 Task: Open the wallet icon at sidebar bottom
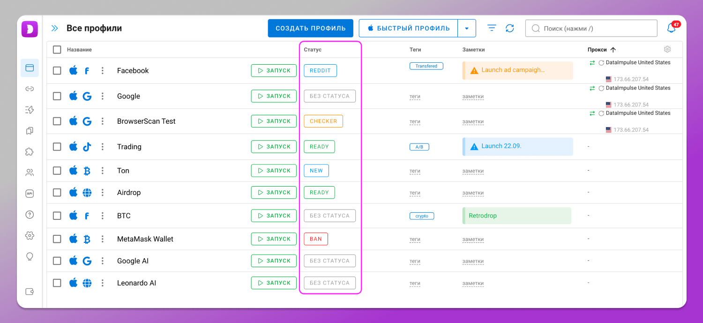click(30, 292)
